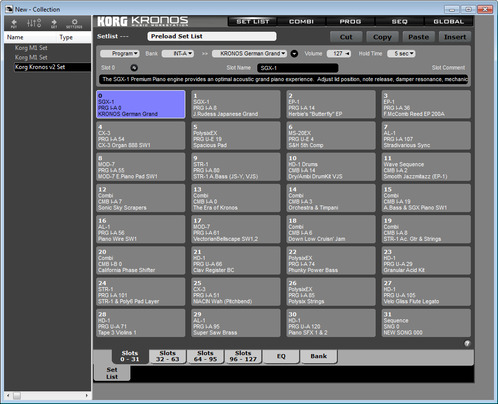Open the Slots 0 - 31 tab

tap(130, 356)
